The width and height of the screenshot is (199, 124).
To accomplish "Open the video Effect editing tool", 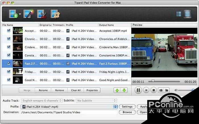I will click(x=28, y=14).
